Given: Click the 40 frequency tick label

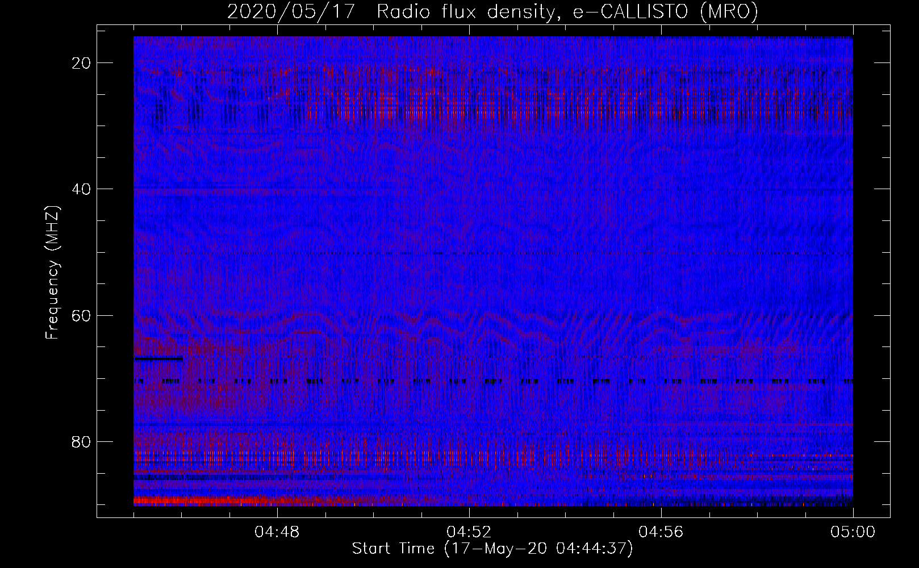Looking at the screenshot, I should (82, 189).
